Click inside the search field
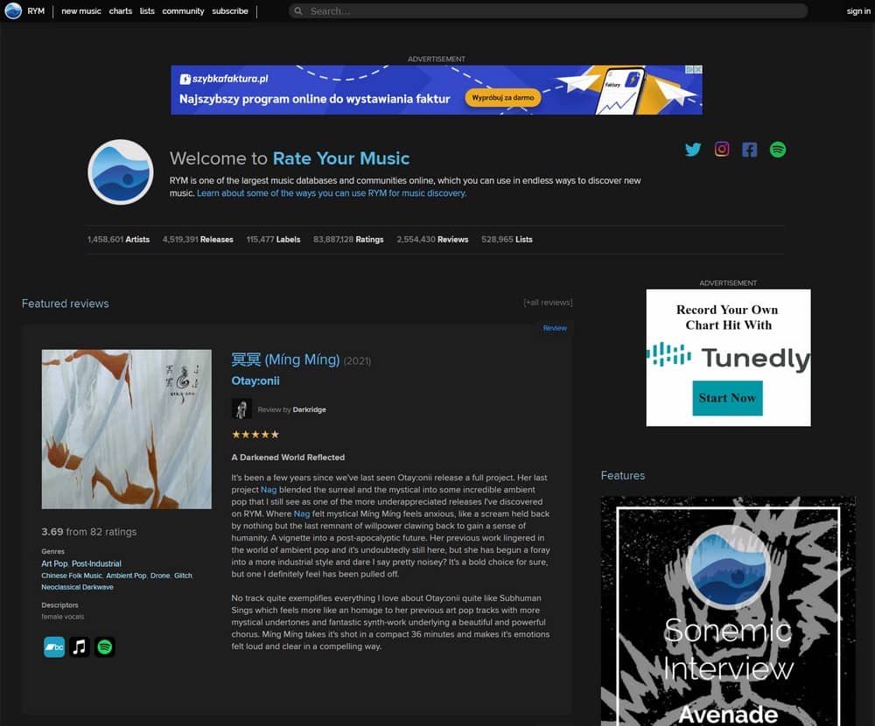 [x=548, y=11]
